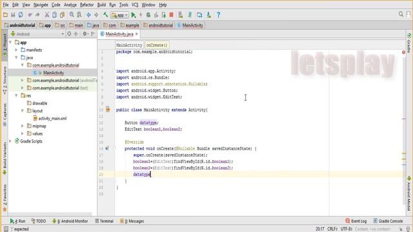Screen dimensions: 413x232
Task: Select MainActivity in project tree
Action: [x=54, y=73]
